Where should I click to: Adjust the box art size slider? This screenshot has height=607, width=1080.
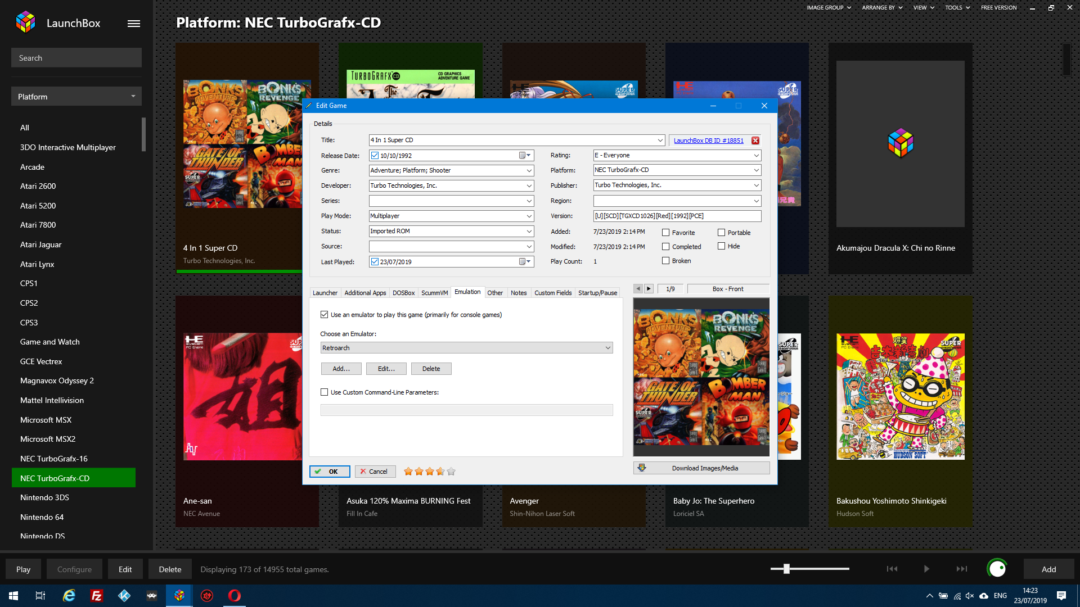point(786,569)
